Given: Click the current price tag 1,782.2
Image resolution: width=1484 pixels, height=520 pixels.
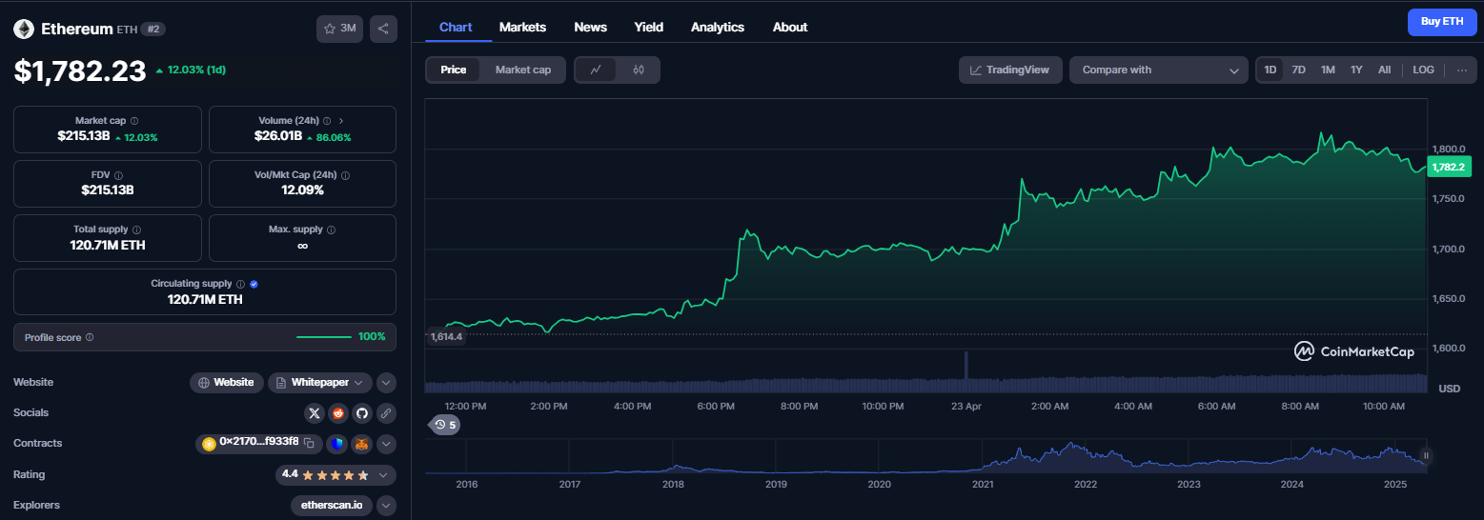Looking at the screenshot, I should click(x=1449, y=167).
